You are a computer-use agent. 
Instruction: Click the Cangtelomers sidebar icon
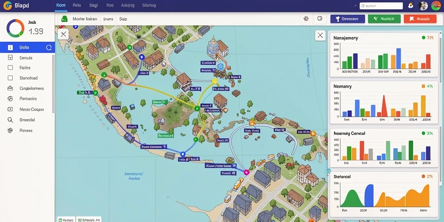pos(10,88)
